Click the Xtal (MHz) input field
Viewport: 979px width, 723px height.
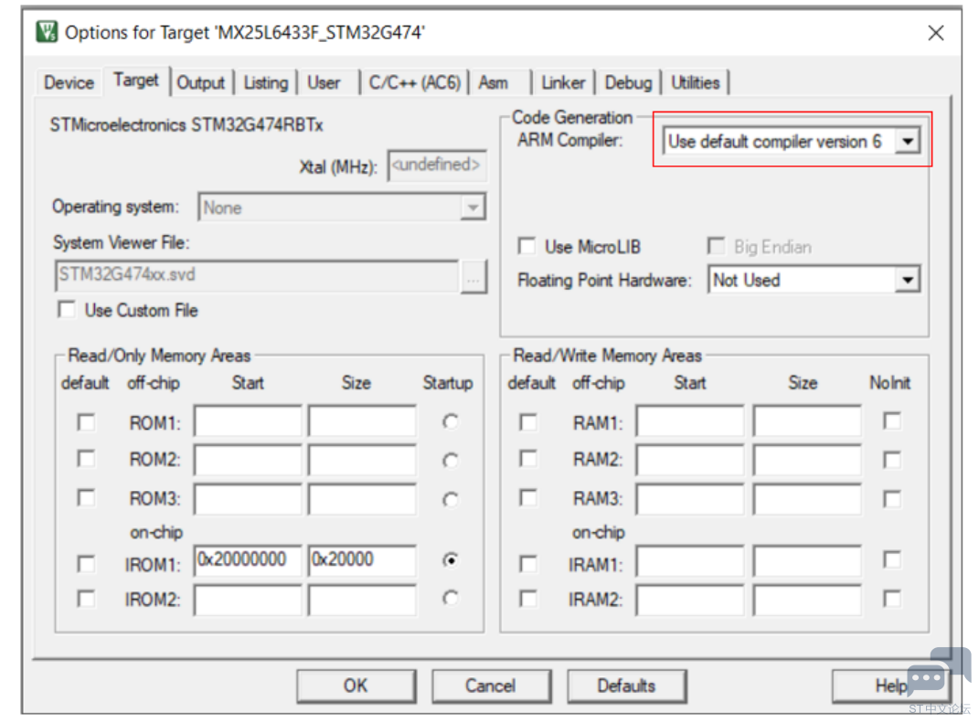(436, 165)
